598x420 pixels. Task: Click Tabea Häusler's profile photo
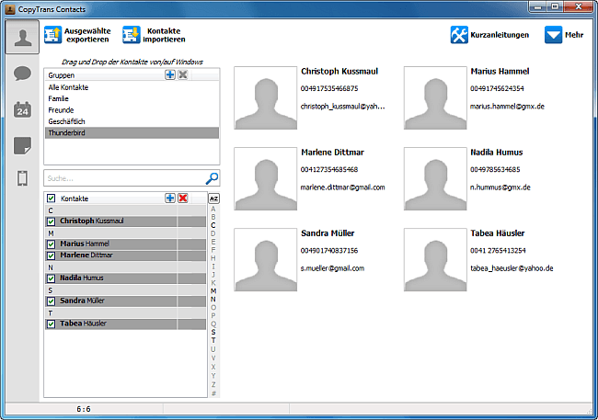[435, 260]
